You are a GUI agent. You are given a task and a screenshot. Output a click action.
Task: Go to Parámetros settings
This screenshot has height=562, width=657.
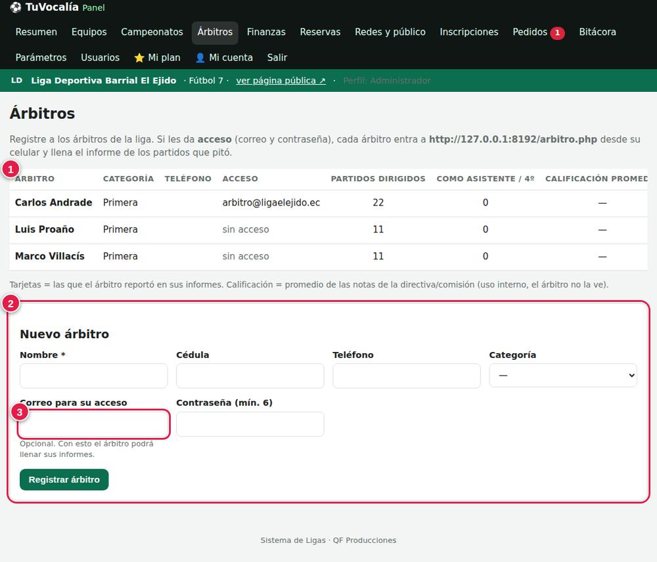(x=41, y=58)
